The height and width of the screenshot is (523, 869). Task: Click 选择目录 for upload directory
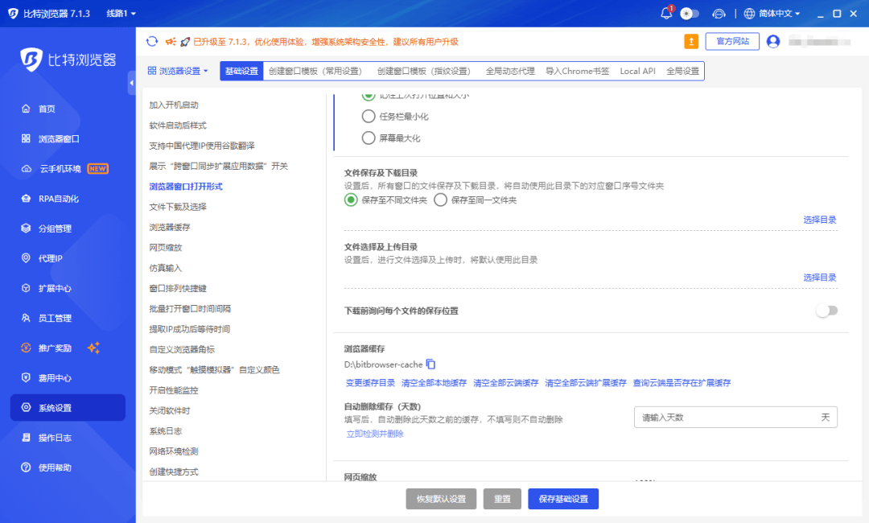click(820, 278)
